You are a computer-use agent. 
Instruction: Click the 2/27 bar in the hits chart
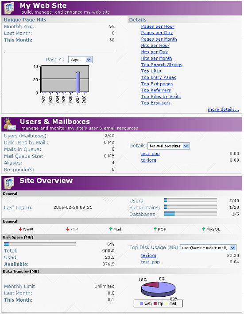[78, 82]
